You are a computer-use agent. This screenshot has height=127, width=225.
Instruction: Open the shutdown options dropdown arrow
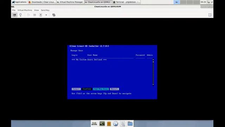(x=46, y=15)
